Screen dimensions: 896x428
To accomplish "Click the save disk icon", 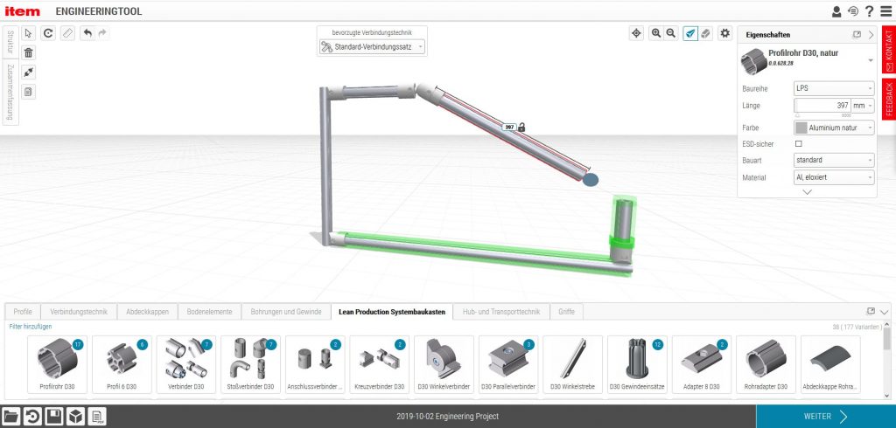I will point(54,416).
